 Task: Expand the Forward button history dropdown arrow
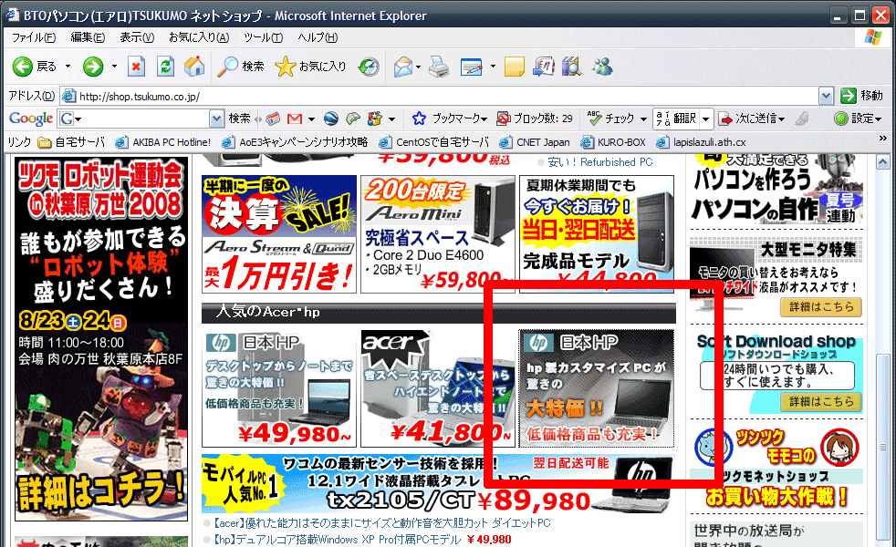(x=114, y=67)
